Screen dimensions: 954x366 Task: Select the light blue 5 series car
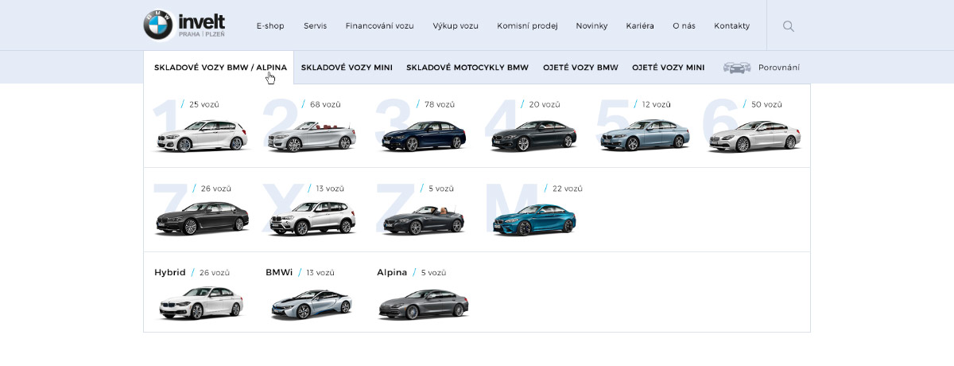tap(645, 135)
